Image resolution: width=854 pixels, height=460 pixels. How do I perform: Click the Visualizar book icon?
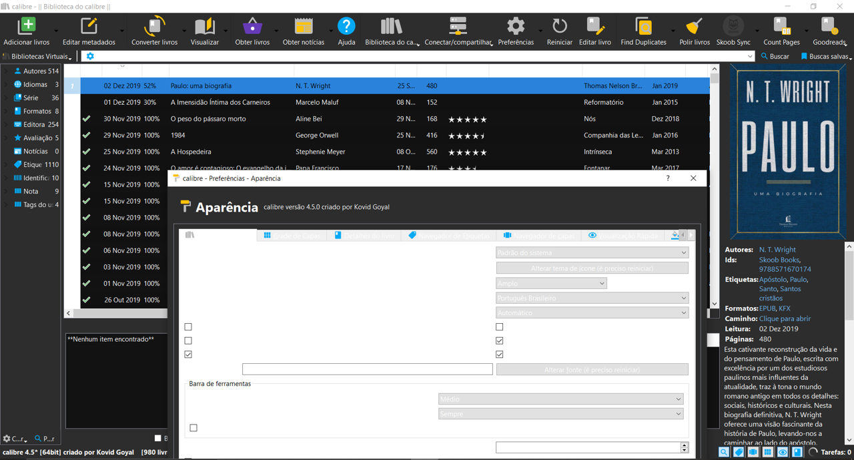tap(205, 27)
